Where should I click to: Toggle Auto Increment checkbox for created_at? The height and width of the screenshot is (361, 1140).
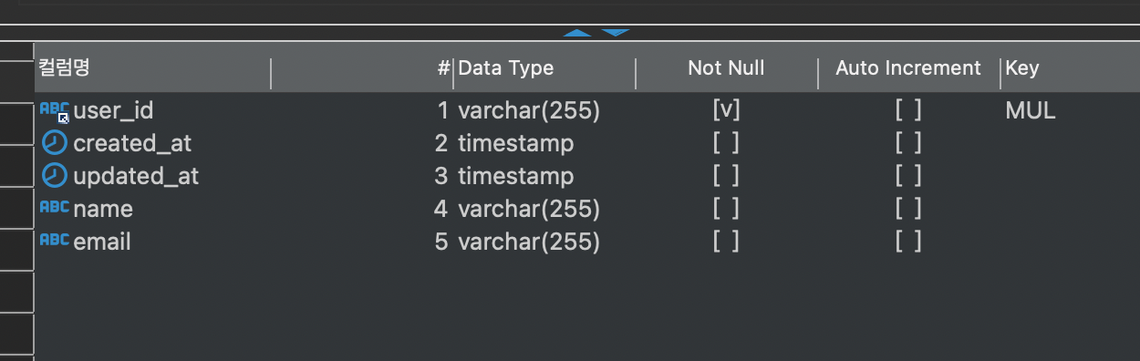(x=908, y=143)
